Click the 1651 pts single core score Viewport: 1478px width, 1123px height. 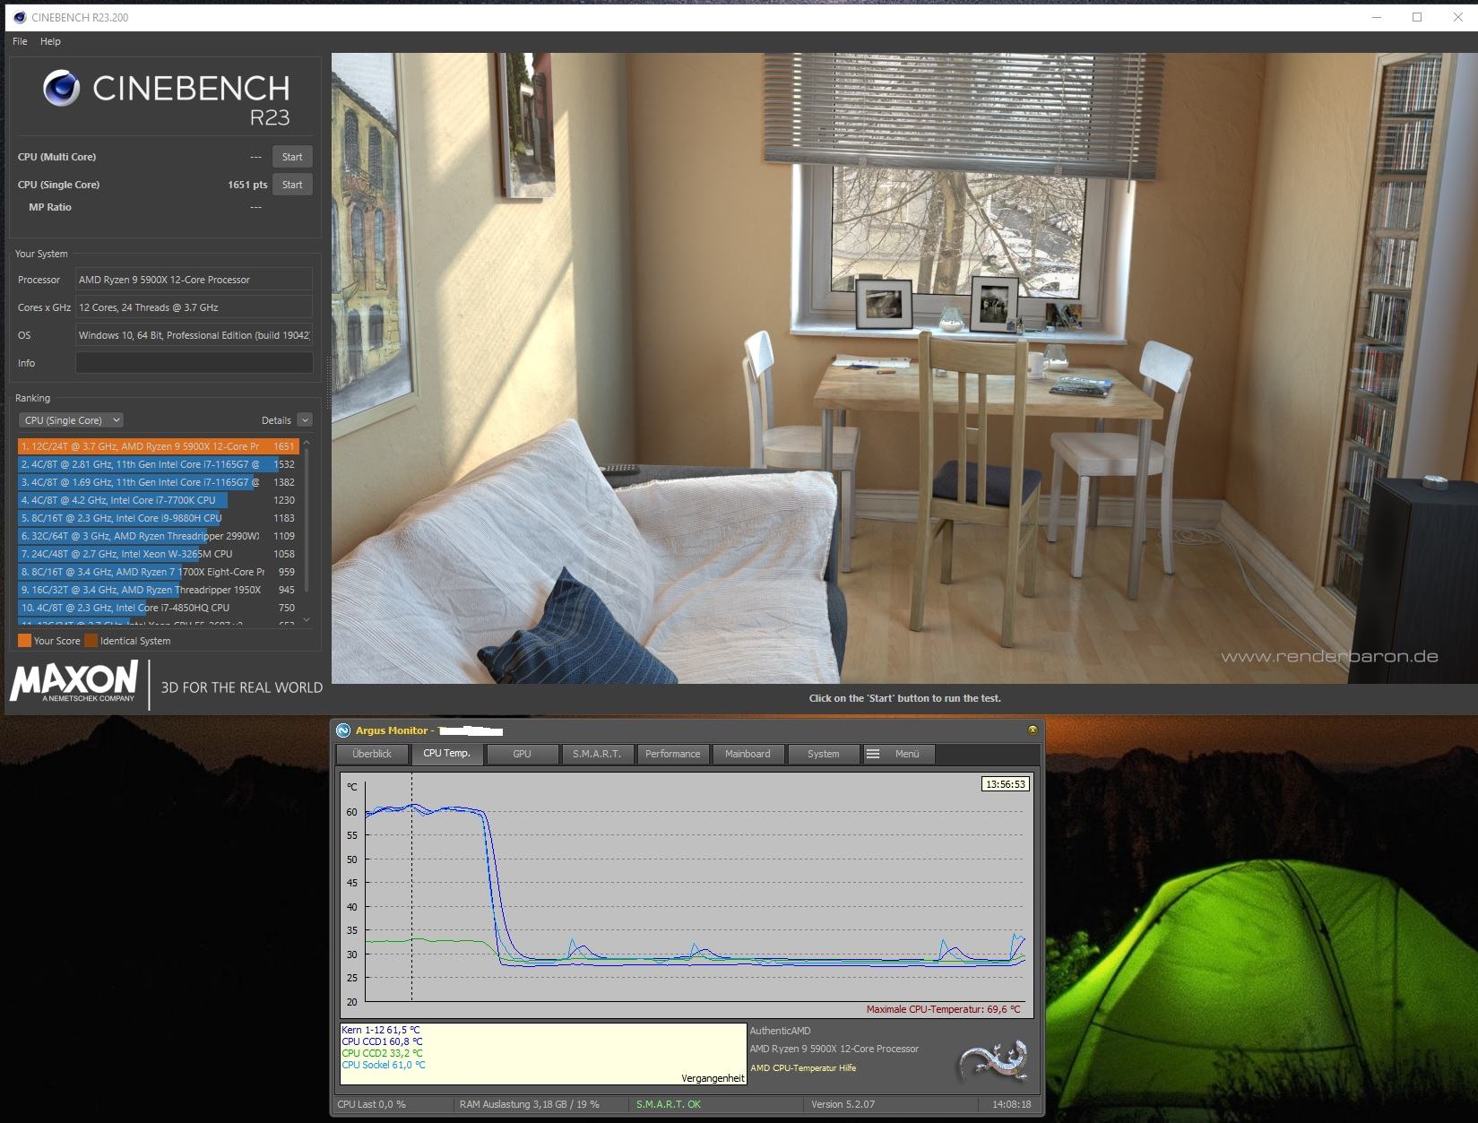pyautogui.click(x=247, y=185)
